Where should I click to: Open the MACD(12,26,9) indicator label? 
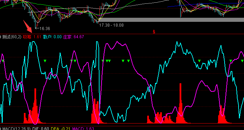tap(15, 129)
